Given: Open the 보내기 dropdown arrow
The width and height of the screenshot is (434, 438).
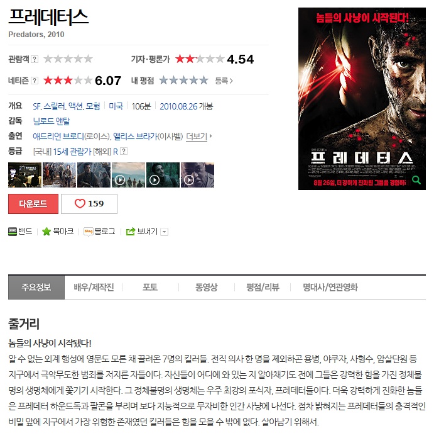Looking at the screenshot, I should click(x=165, y=232).
